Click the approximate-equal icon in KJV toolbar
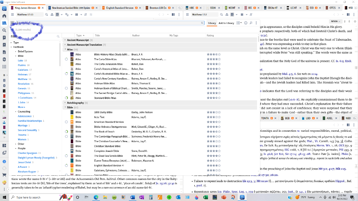This screenshot has width=358, height=201. [91, 15]
